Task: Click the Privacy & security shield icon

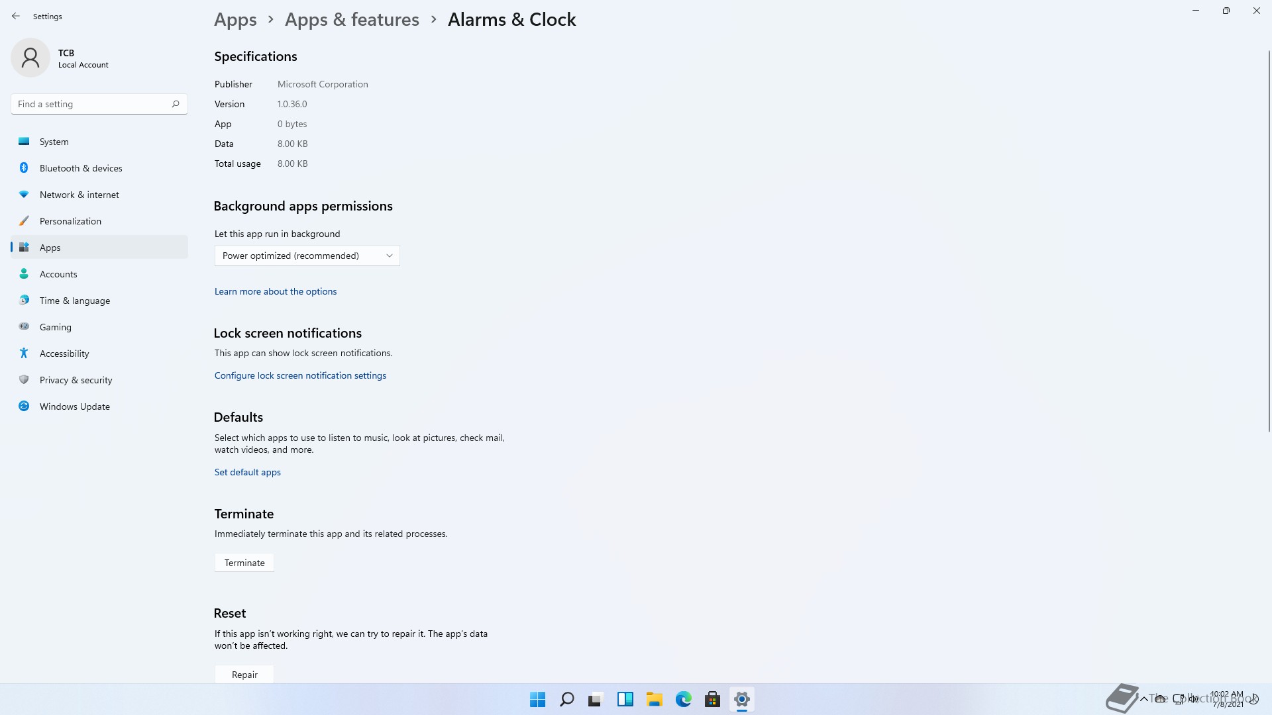Action: click(x=24, y=380)
